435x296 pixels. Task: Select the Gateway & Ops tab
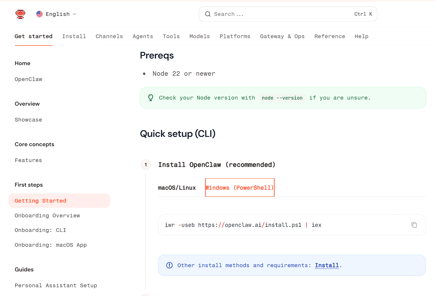[282, 36]
